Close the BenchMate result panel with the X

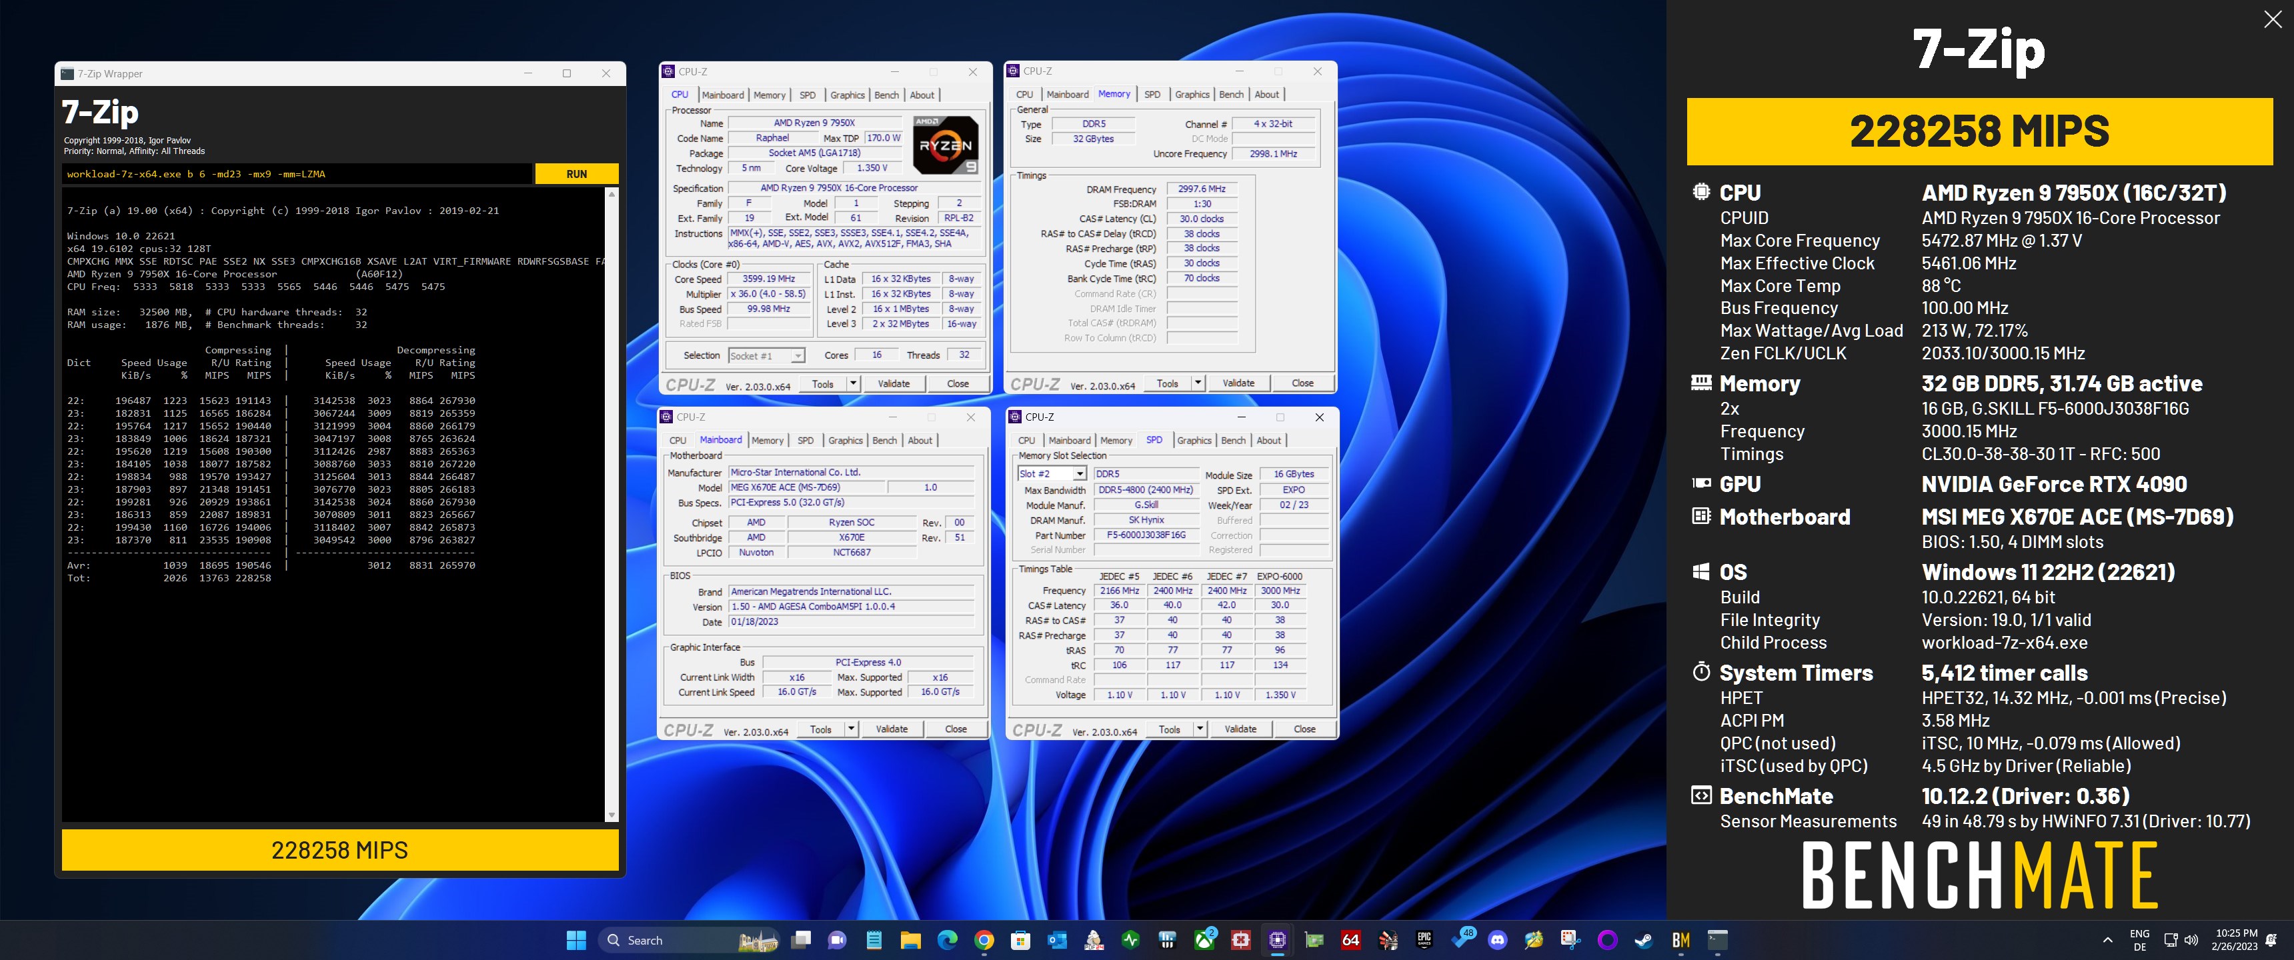click(x=2273, y=19)
